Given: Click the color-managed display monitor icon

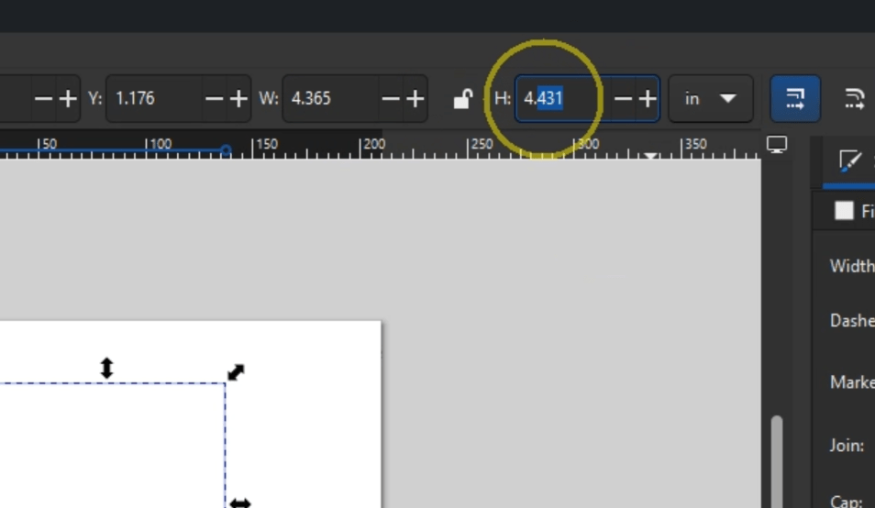Looking at the screenshot, I should [x=777, y=145].
